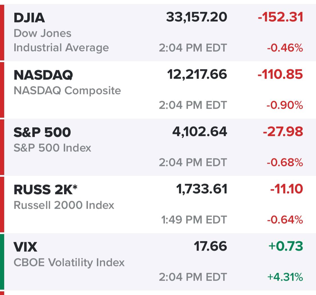Screen dimensions: 316x295
Task: Open the DJIA ticker link
Action: 29,18
